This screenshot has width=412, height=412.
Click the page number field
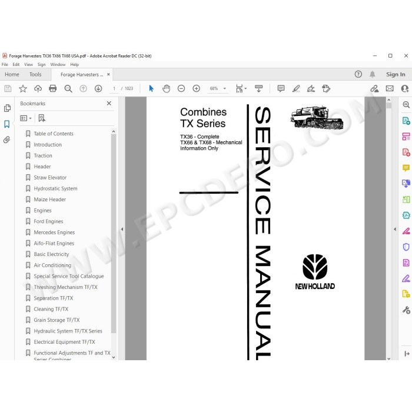coord(114,88)
